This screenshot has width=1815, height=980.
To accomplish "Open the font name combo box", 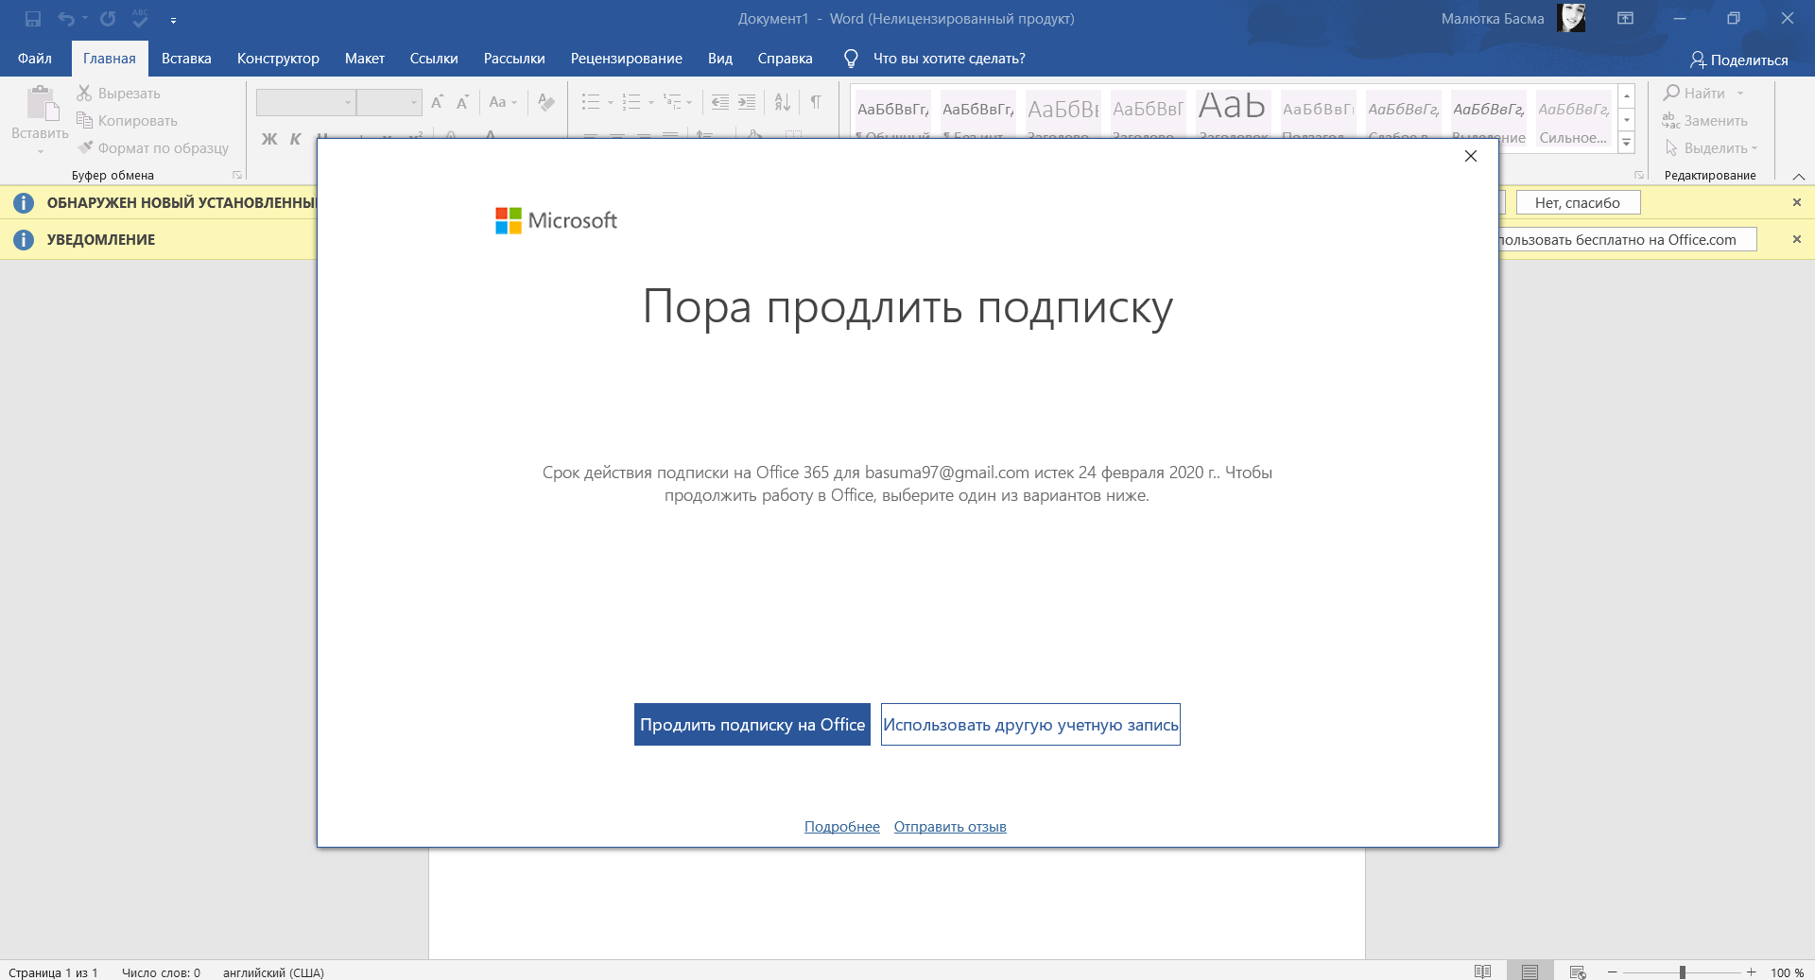I will point(305,102).
